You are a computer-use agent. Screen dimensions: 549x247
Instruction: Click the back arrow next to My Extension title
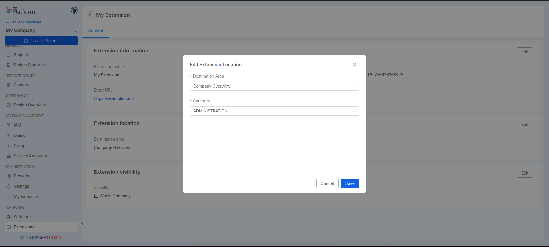90,15
